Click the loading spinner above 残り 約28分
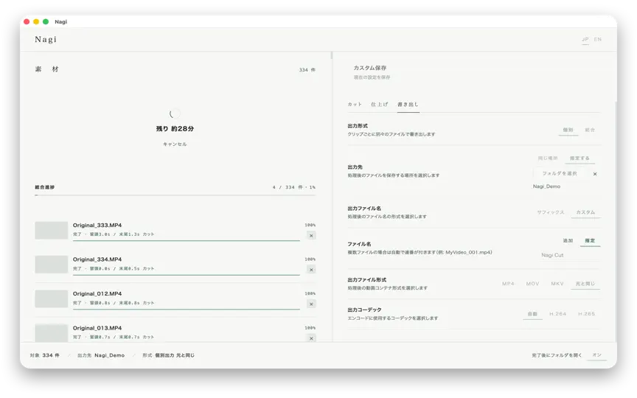Viewport: 637px width, 398px height. 174,114
